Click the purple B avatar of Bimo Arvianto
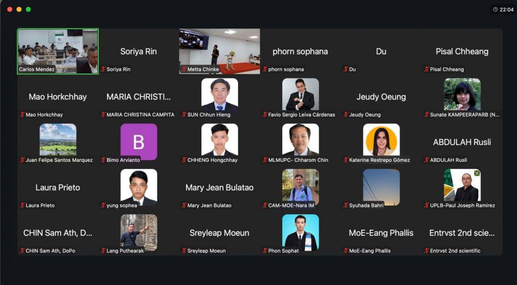 139,142
